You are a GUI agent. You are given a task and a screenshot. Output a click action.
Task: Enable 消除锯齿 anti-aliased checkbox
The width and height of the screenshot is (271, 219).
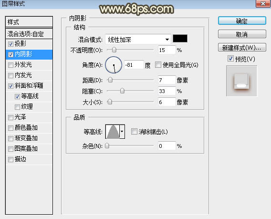tap(134, 132)
